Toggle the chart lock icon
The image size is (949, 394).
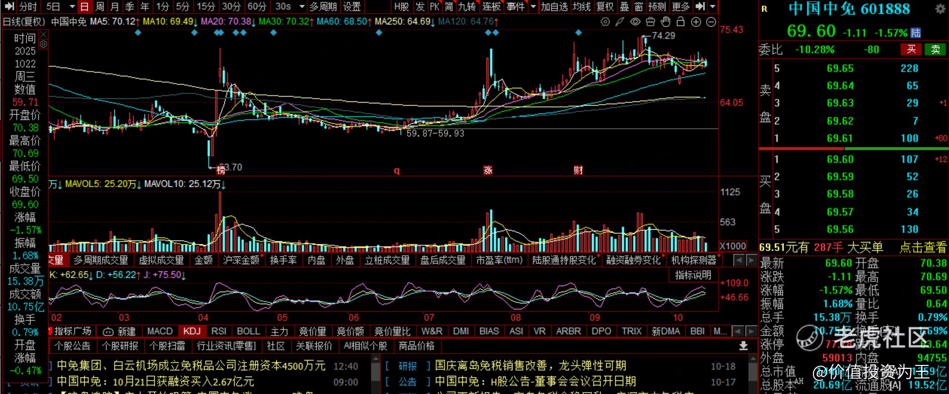pos(680,22)
